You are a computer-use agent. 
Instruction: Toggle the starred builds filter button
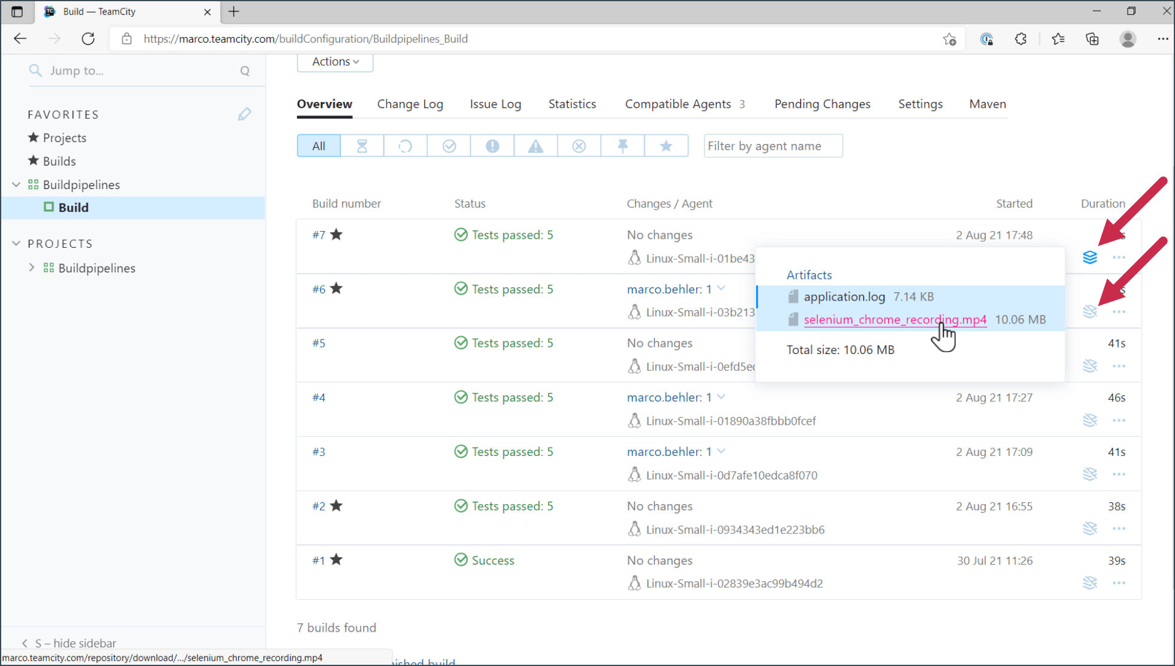point(666,146)
